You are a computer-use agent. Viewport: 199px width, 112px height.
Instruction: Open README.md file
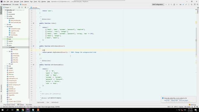pyautogui.click(x=11, y=91)
